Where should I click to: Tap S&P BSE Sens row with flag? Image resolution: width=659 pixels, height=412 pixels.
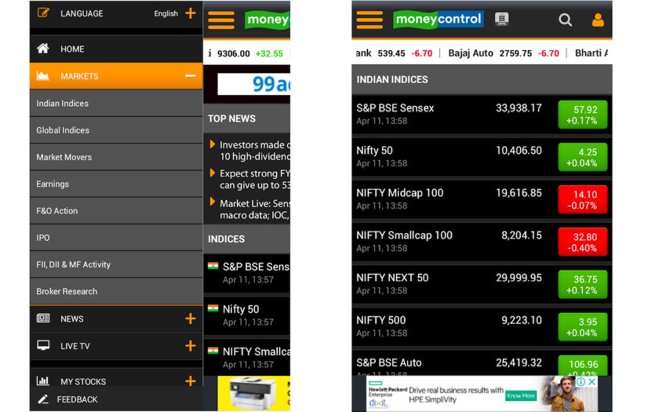[x=247, y=273]
